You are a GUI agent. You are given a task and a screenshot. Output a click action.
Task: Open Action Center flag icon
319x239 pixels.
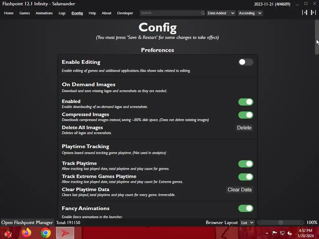point(274,233)
